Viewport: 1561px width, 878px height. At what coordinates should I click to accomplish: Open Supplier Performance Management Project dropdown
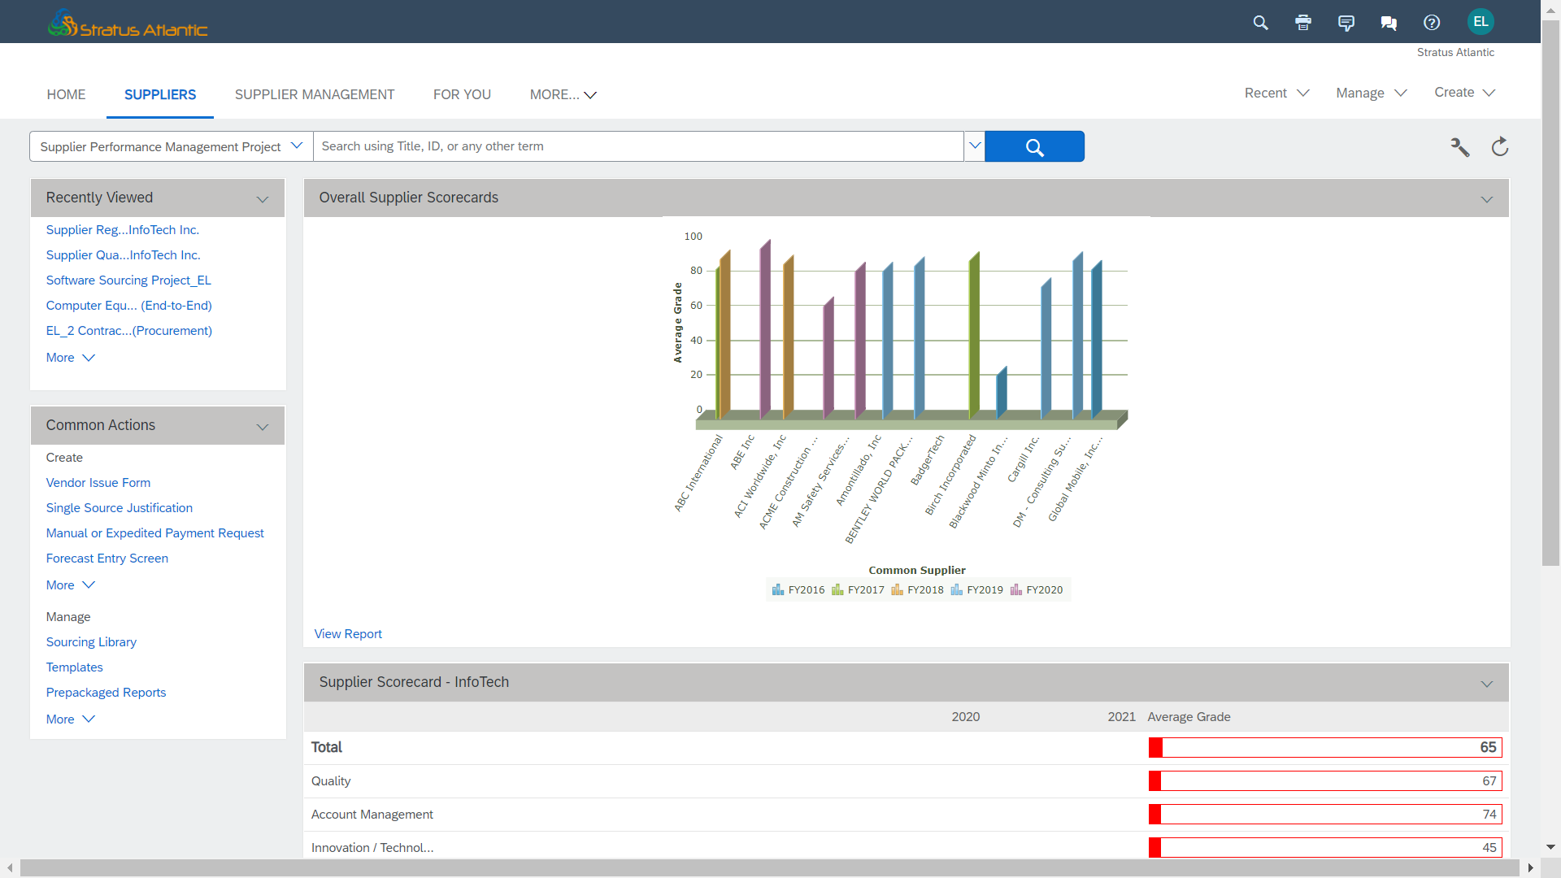tap(172, 146)
